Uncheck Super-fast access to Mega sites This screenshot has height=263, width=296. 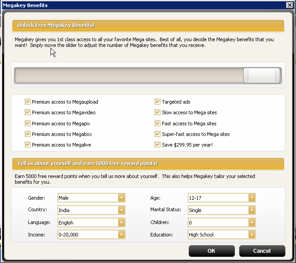[157, 134]
